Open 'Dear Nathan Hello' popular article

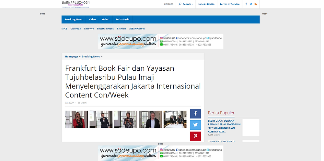click(x=221, y=141)
